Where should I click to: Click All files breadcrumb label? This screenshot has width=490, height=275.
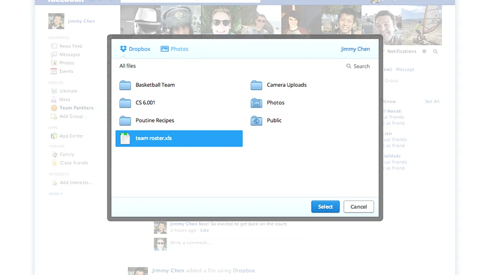point(128,66)
